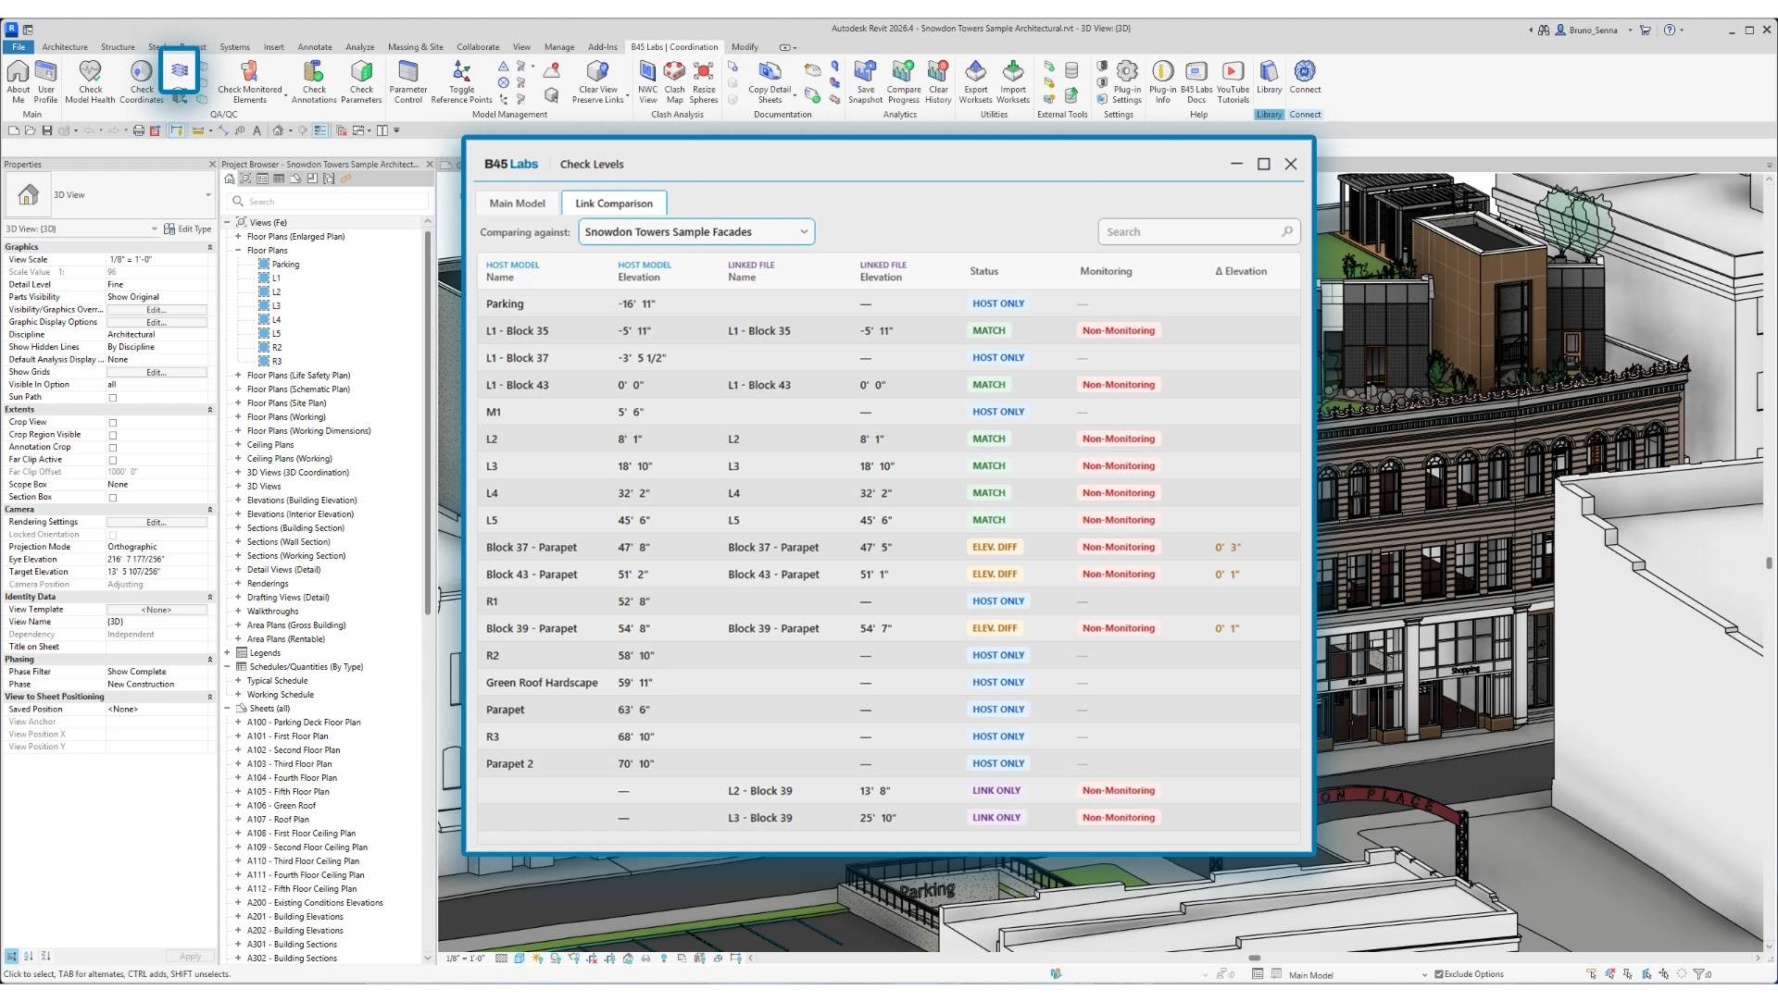
Task: Open the NWC View tool
Action: click(647, 81)
